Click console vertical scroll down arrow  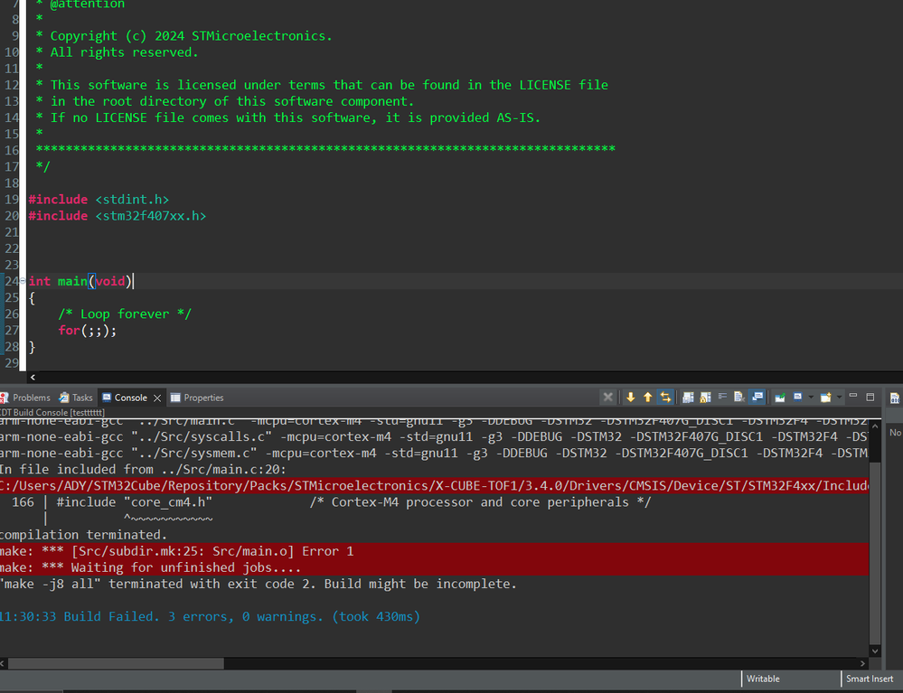pos(875,651)
